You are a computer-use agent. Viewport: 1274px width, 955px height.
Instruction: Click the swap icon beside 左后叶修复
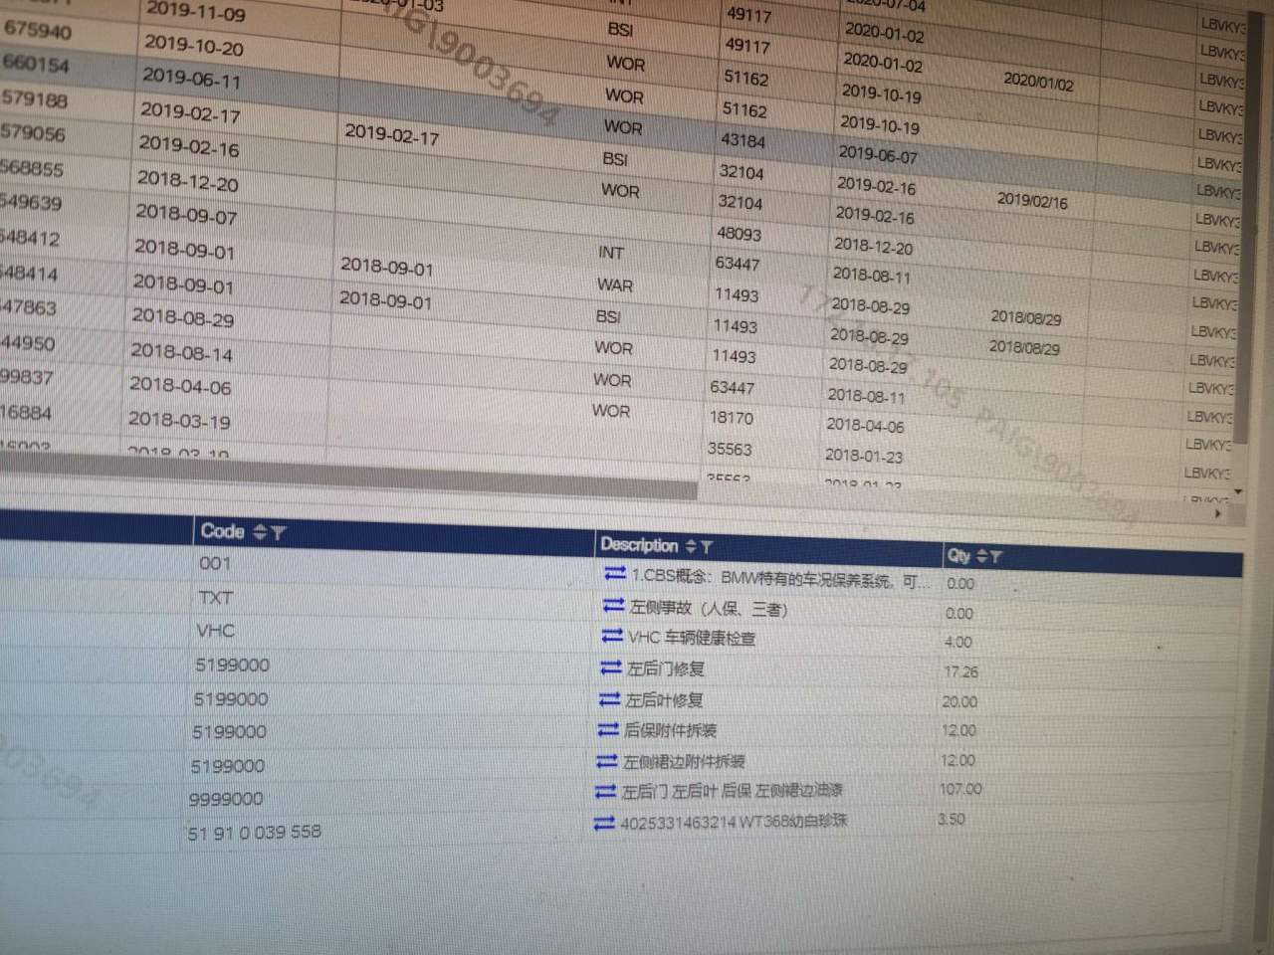click(609, 699)
